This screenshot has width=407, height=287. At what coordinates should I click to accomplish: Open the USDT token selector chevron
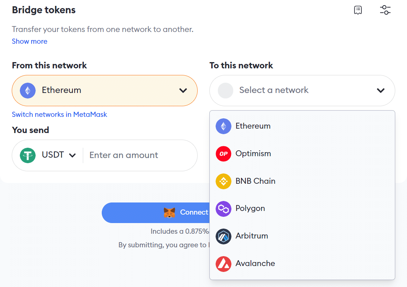tap(72, 155)
